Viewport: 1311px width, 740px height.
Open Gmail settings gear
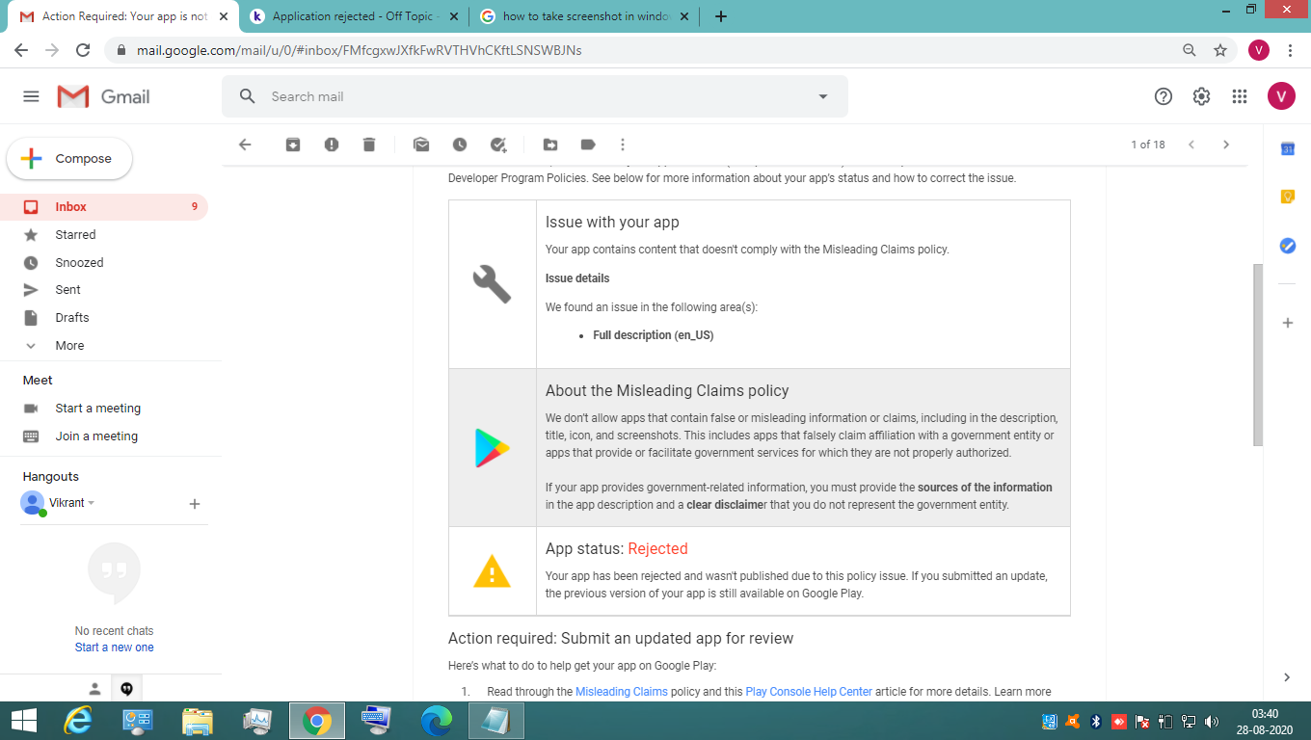click(1201, 96)
